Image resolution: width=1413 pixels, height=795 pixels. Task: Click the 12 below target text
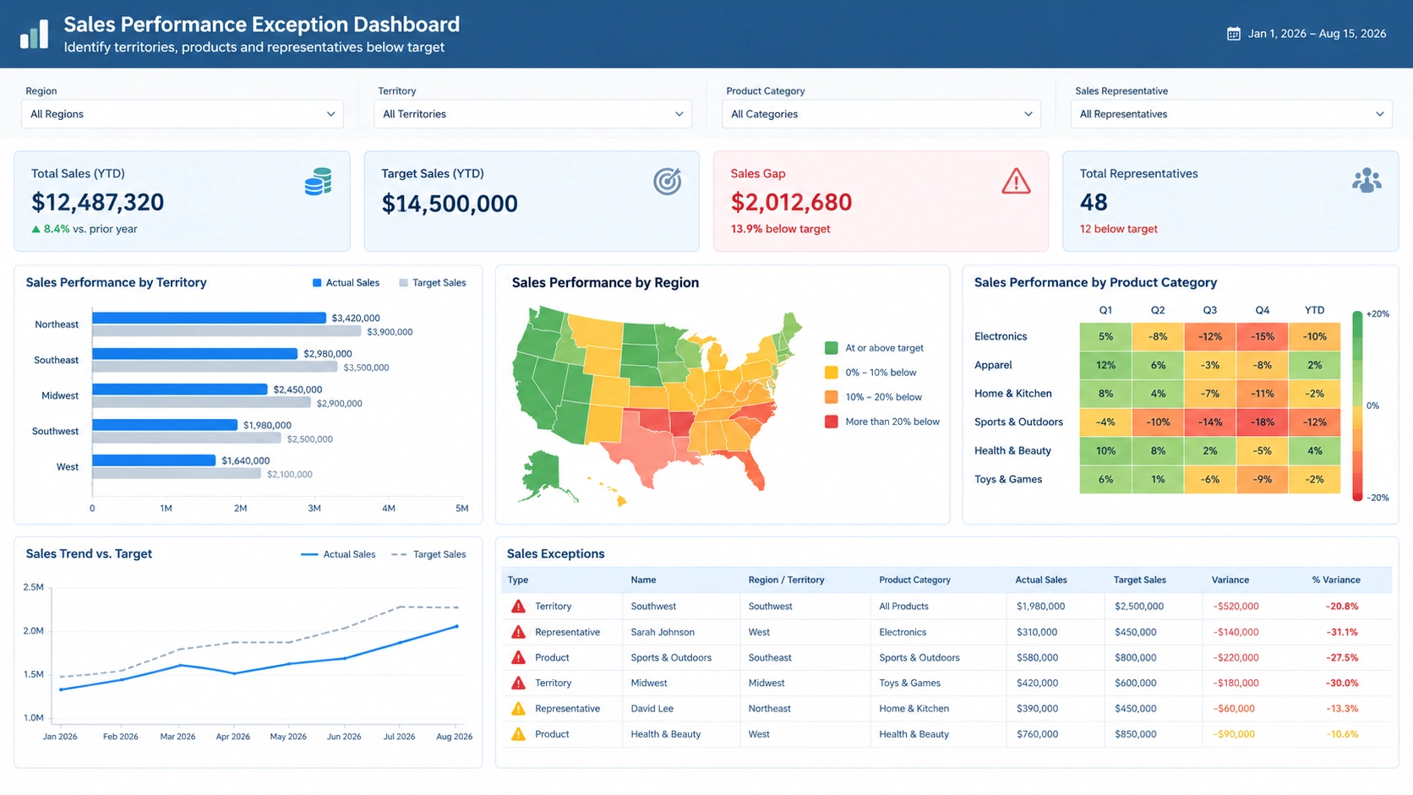(1119, 229)
